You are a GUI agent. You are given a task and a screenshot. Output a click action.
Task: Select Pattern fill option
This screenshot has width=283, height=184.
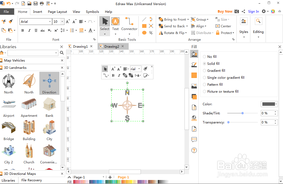click(x=213, y=85)
